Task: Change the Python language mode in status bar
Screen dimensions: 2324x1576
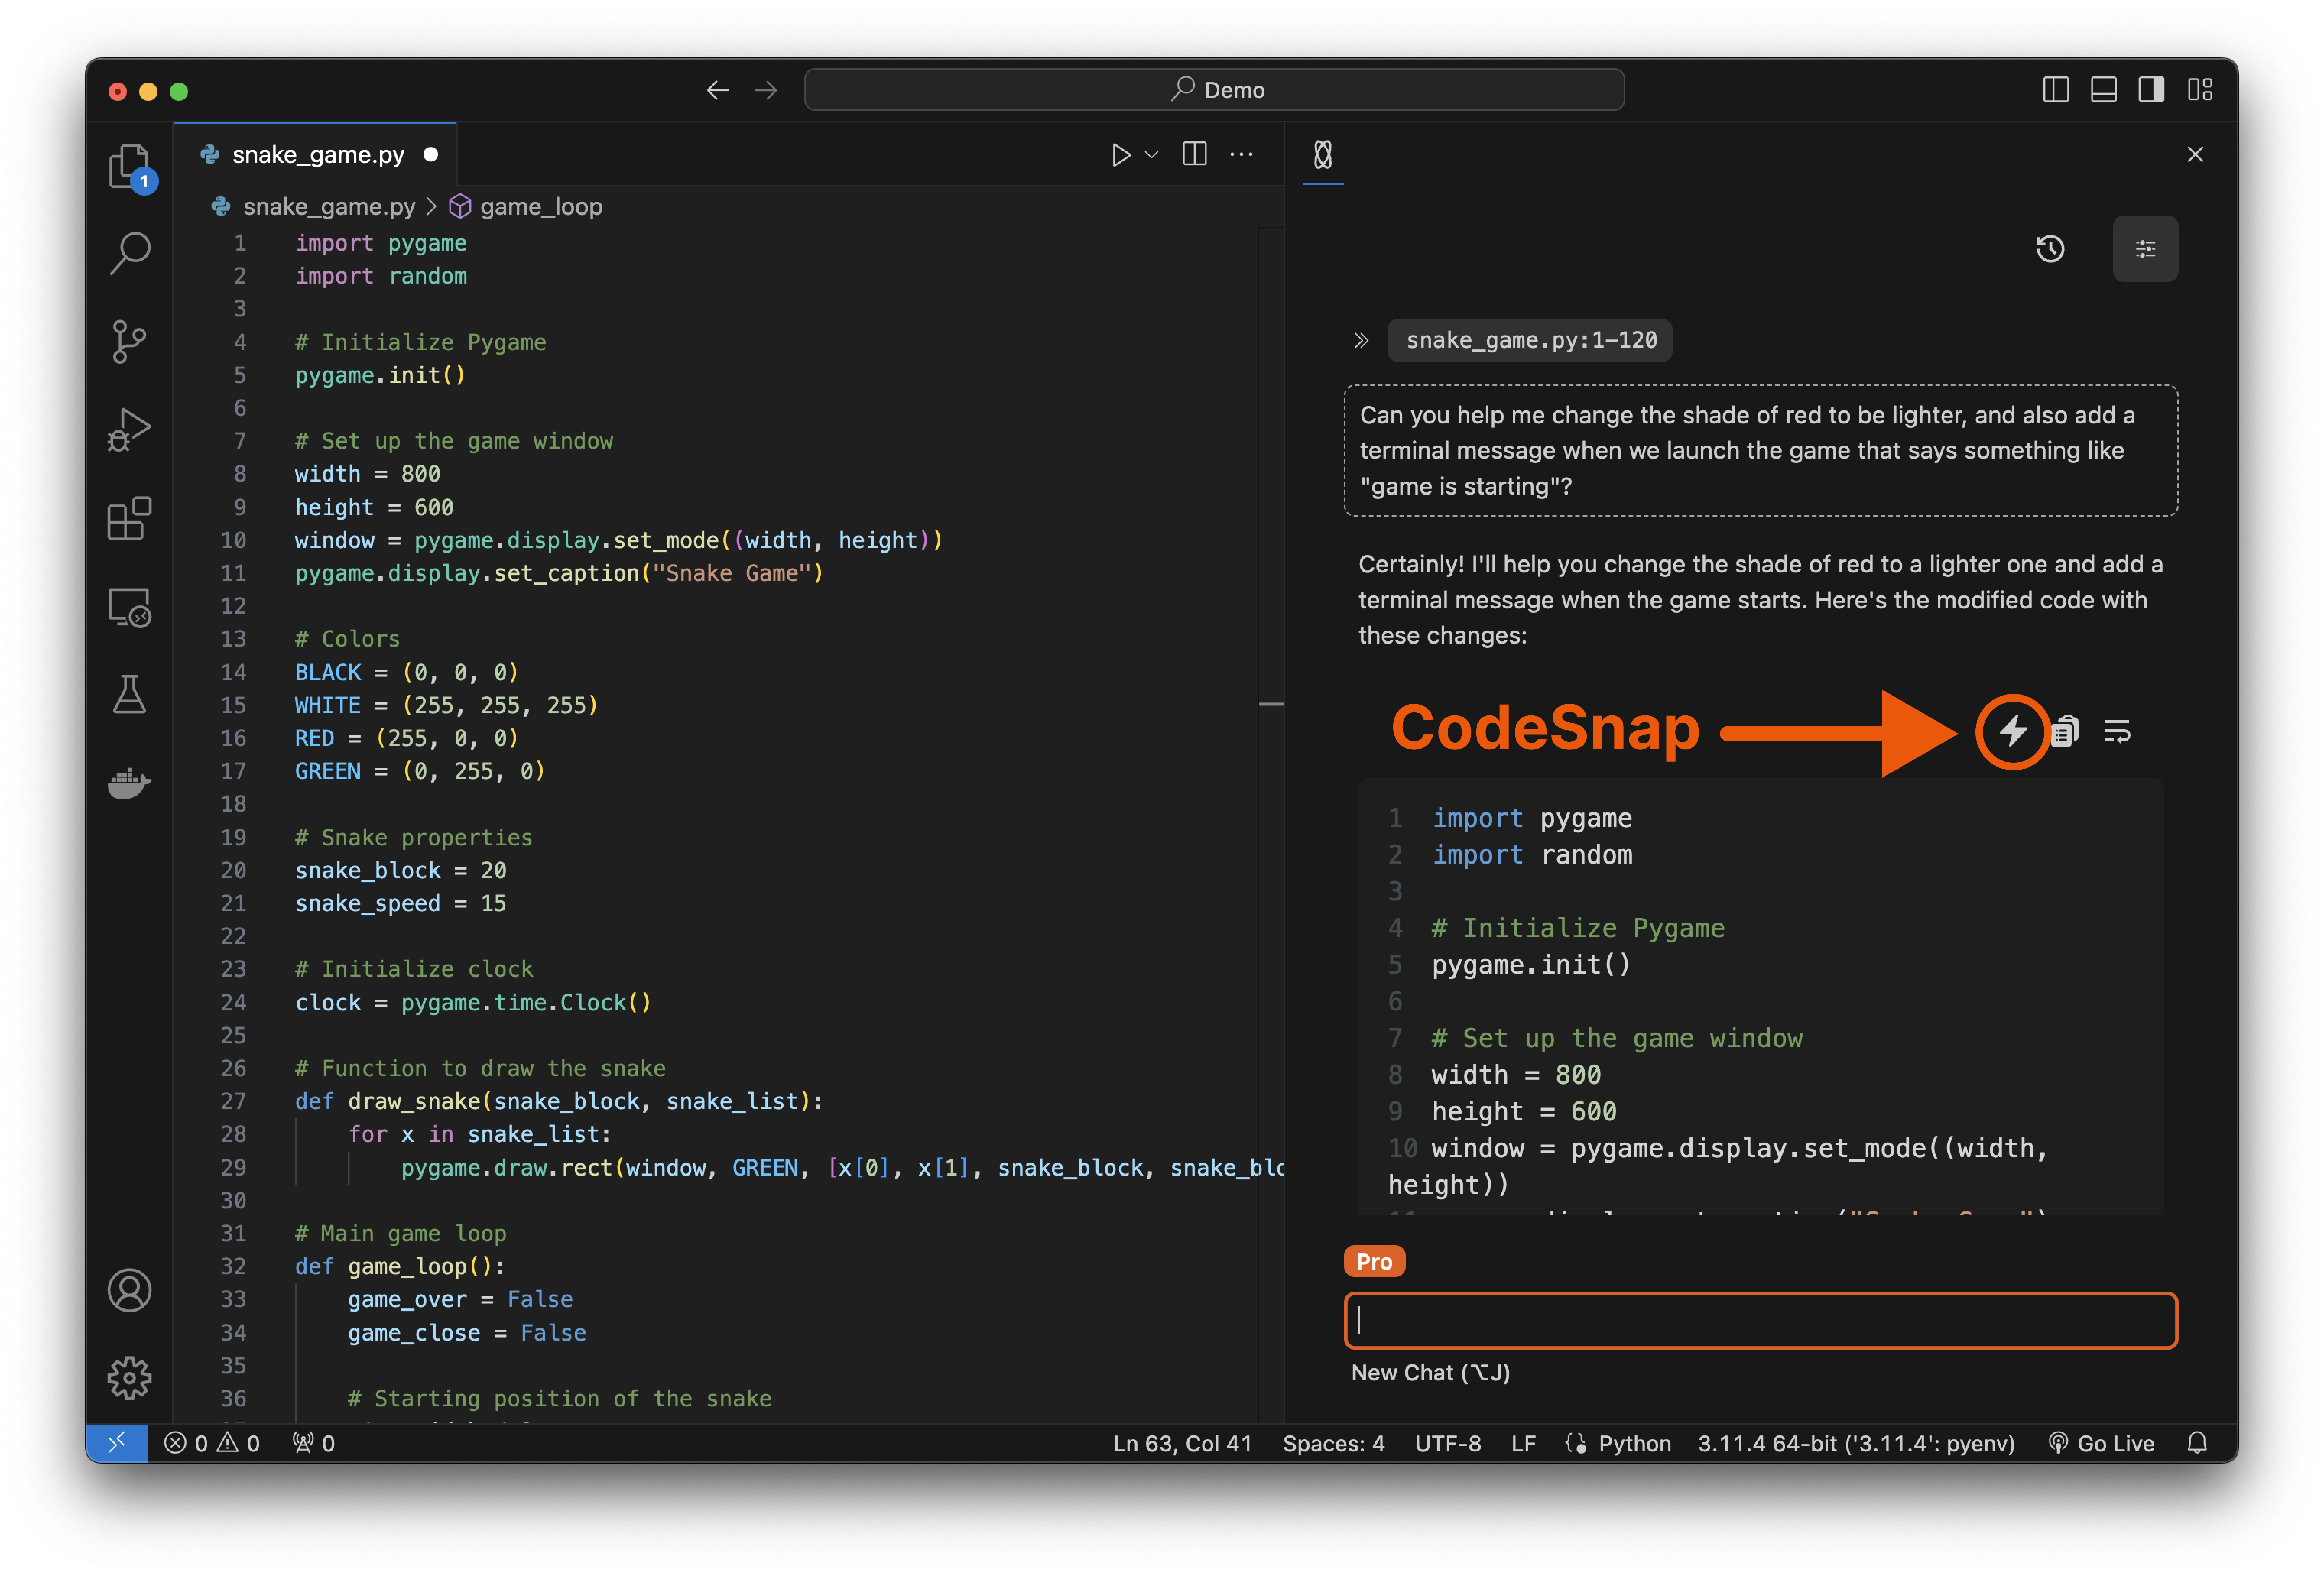Action: coord(1634,1443)
